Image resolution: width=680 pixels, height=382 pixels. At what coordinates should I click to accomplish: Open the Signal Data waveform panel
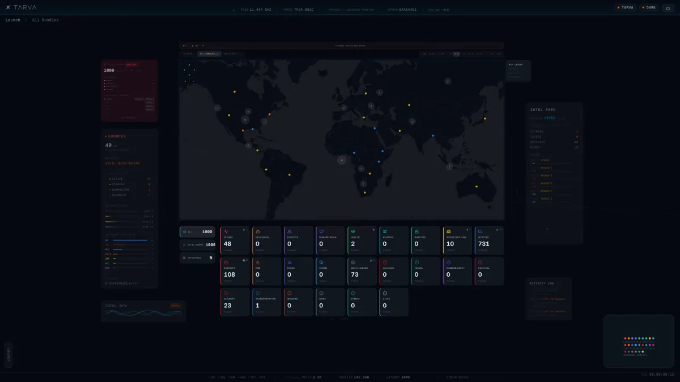tap(143, 311)
